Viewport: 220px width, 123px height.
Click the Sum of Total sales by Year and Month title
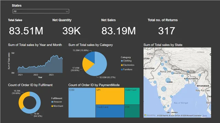point(35,45)
